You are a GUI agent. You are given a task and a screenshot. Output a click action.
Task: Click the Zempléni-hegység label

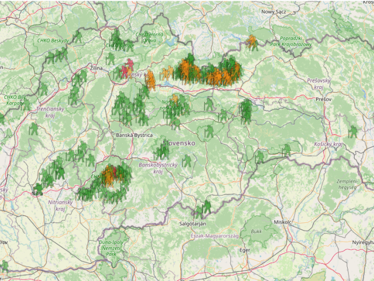coord(348,184)
